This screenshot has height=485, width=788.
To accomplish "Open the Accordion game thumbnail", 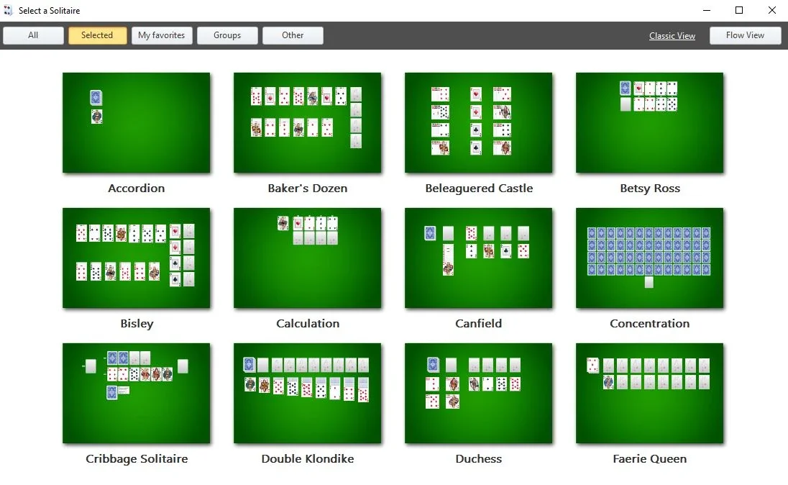I will (x=136, y=123).
